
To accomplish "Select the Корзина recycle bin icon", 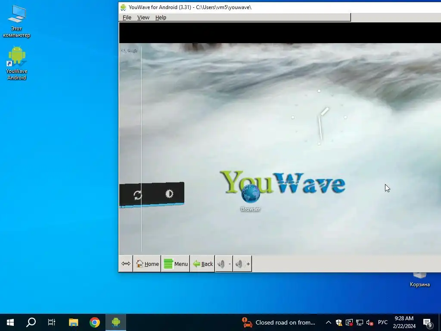I will (x=419, y=280).
